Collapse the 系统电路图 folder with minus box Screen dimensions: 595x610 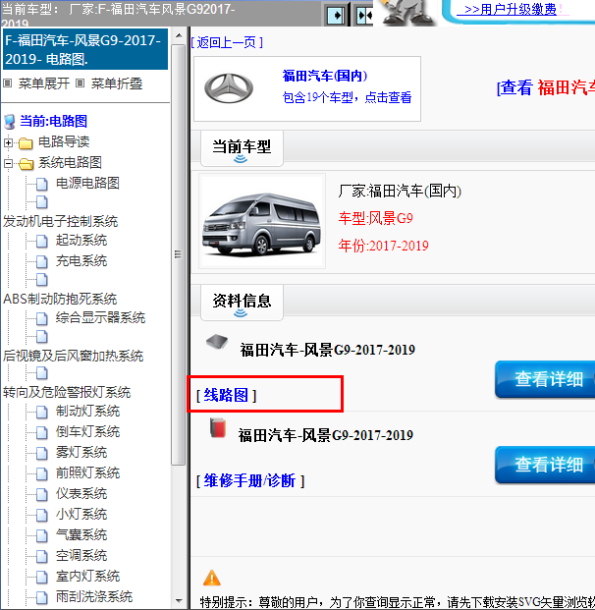coord(8,163)
